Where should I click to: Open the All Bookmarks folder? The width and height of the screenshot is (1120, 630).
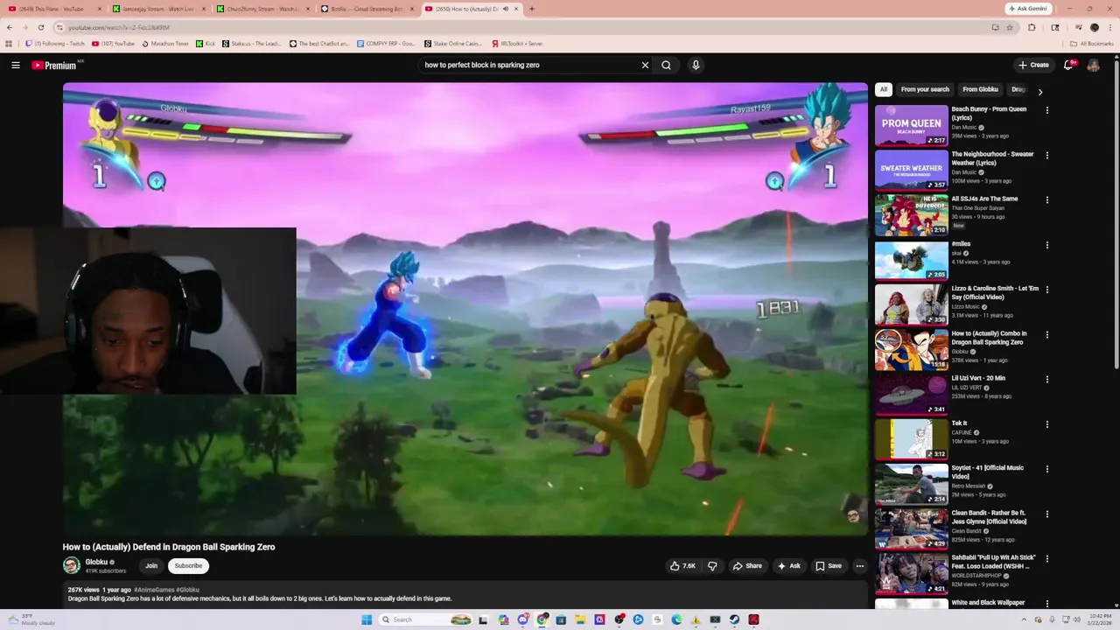pyautogui.click(x=1091, y=43)
